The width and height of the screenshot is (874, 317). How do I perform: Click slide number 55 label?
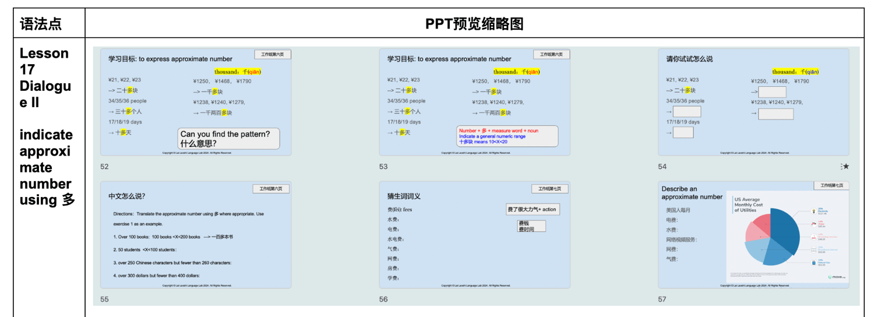(104, 300)
